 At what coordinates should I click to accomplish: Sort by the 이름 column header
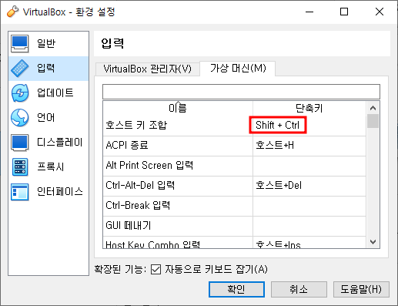click(x=178, y=108)
